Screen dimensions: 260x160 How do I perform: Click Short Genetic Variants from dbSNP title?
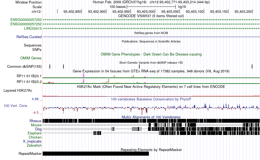pyautogui.click(x=151, y=63)
